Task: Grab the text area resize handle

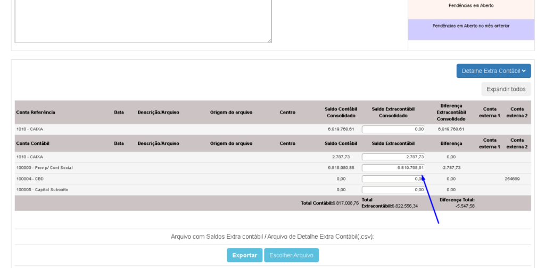Action: click(269, 40)
